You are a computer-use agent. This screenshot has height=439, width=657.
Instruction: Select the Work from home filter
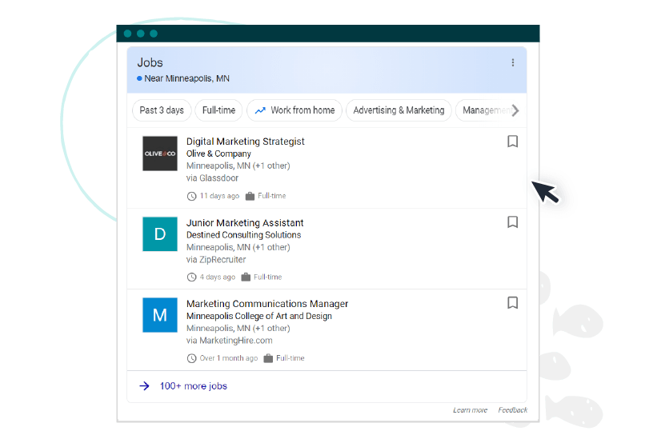pos(294,110)
